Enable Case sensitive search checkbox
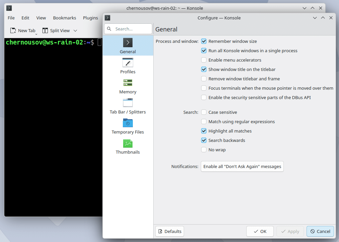Screen dimensions: 339x242 pos(204,112)
